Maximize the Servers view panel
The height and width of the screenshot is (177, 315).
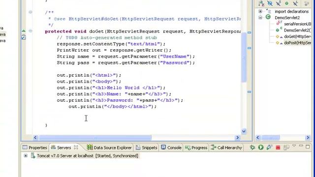coord(308,147)
